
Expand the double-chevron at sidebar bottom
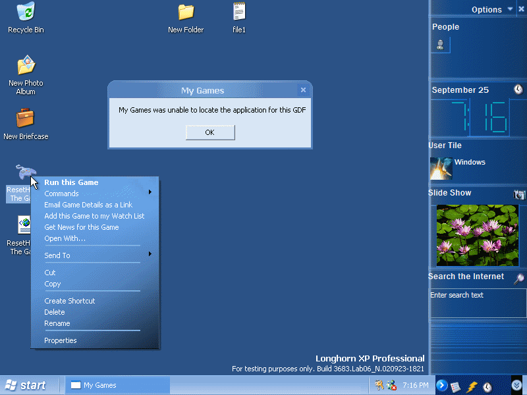[516, 385]
